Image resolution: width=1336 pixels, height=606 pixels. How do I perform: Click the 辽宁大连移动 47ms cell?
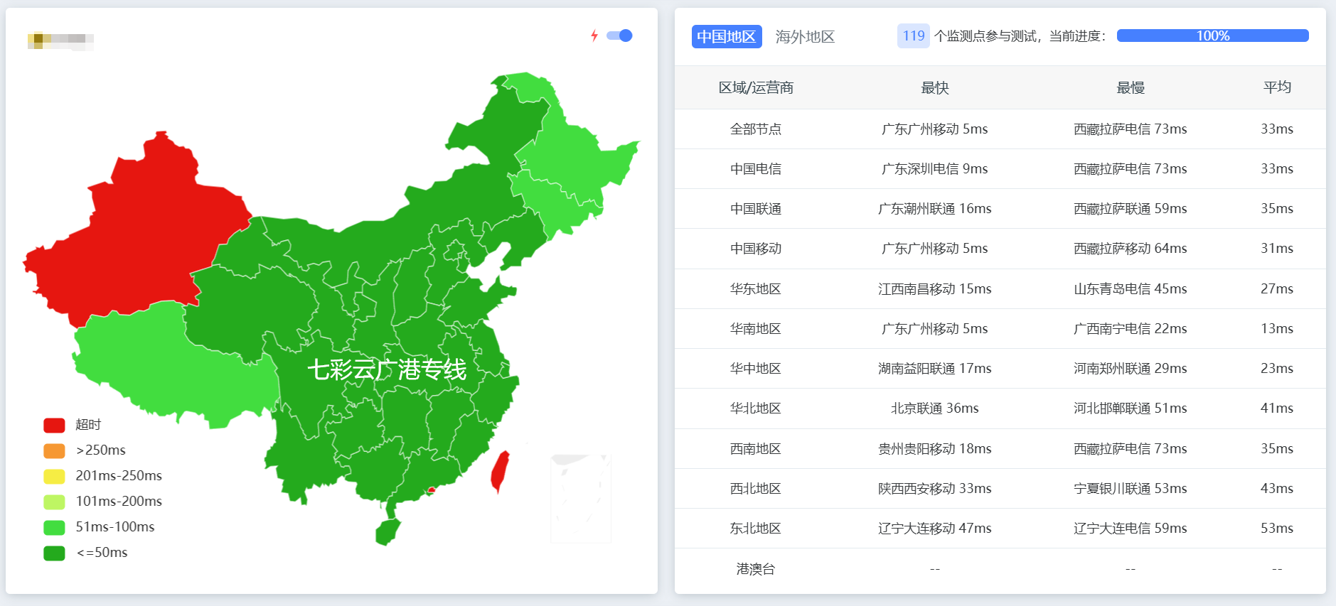pyautogui.click(x=935, y=528)
